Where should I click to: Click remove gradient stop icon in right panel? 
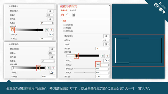107,56
